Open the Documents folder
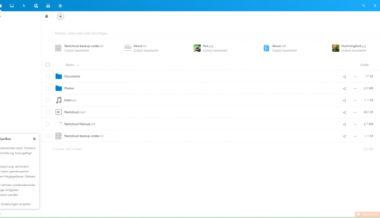 click(72, 77)
